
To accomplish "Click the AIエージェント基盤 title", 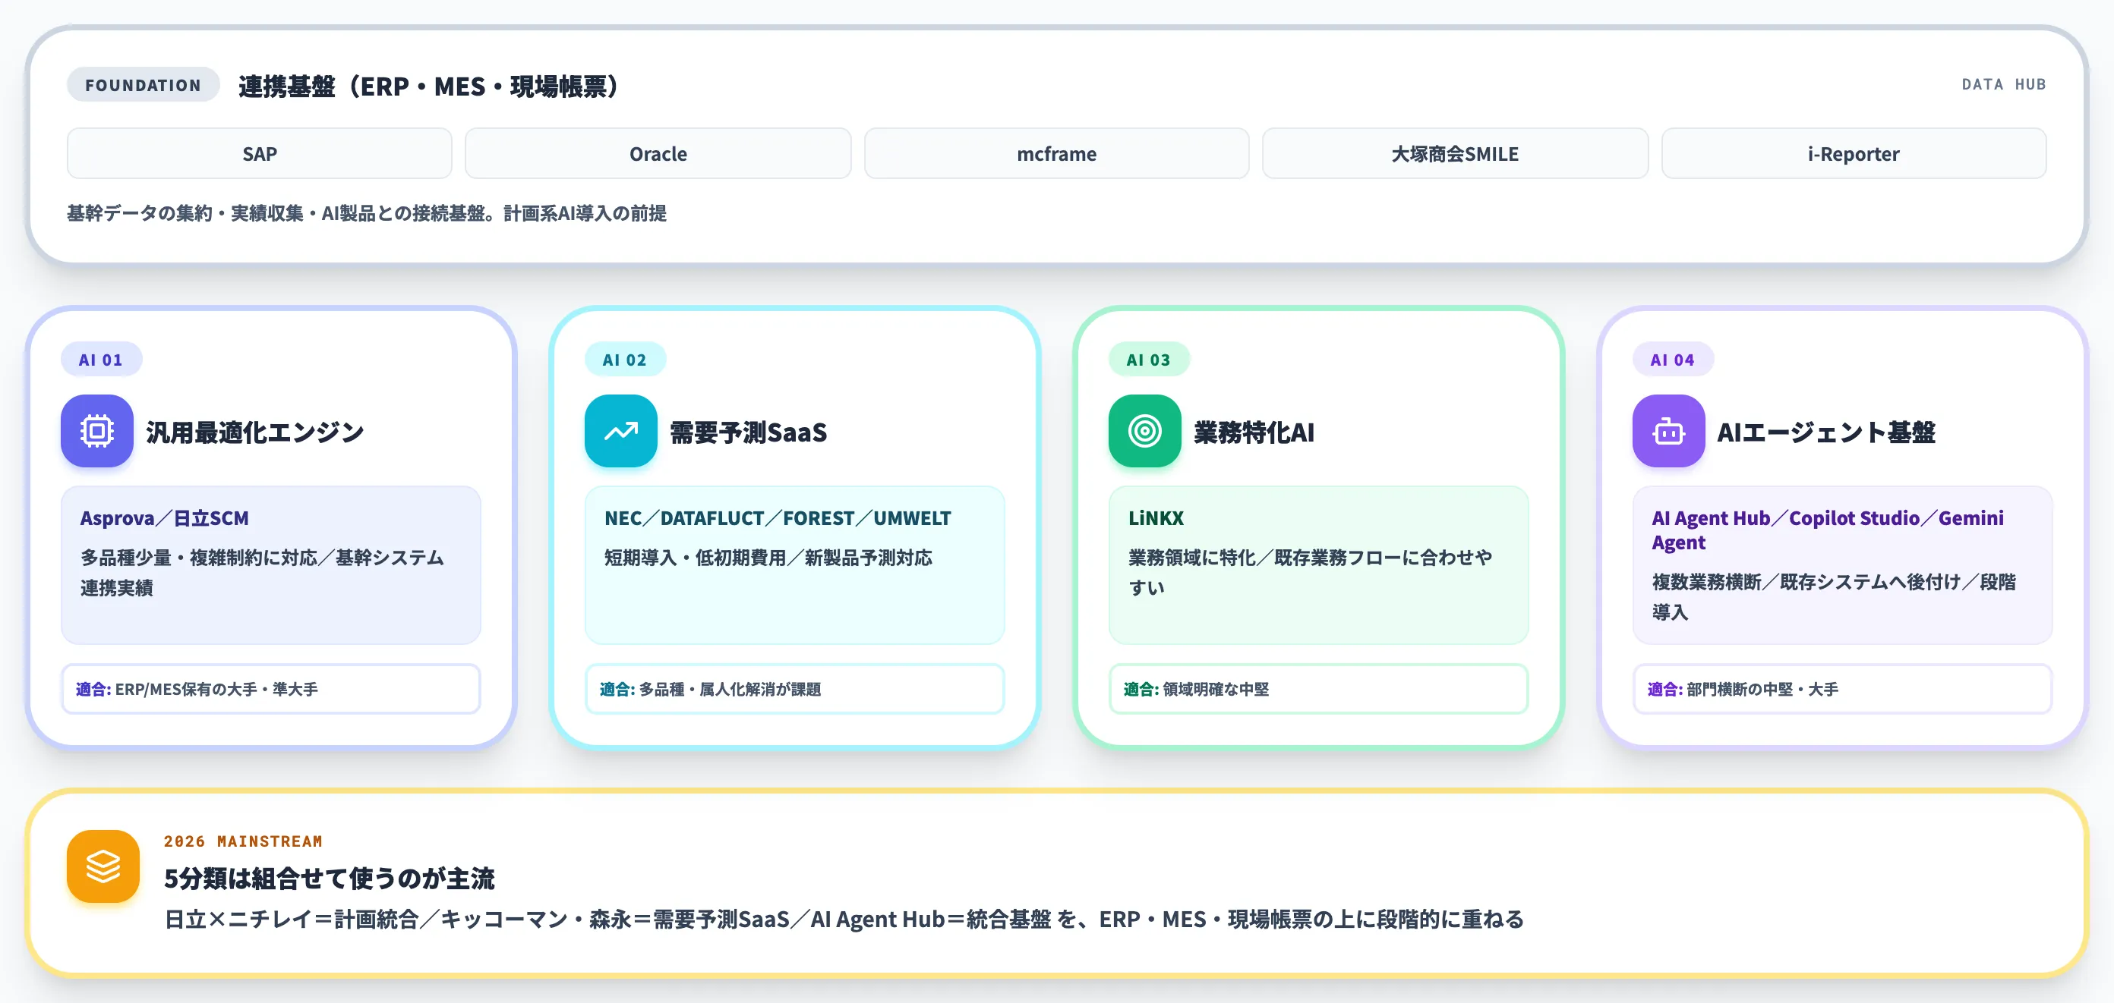I will click(1827, 432).
